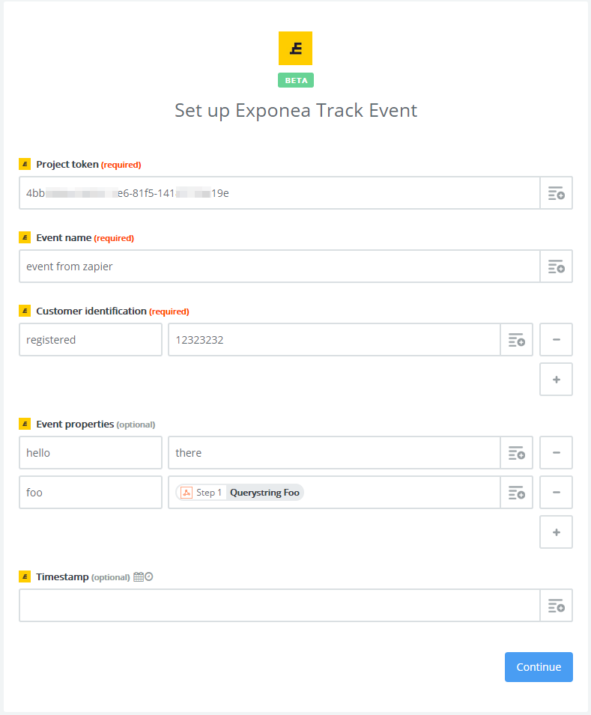Click the clock icon beside Timestamp label
This screenshot has width=591, height=715.
point(149,576)
